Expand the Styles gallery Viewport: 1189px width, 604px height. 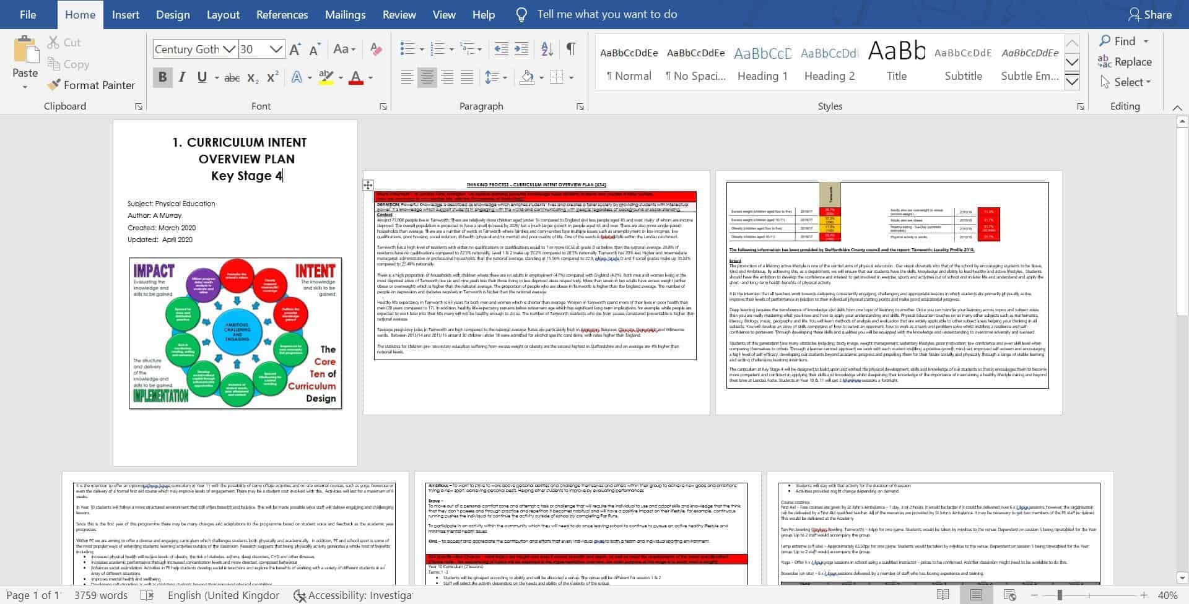[1072, 79]
